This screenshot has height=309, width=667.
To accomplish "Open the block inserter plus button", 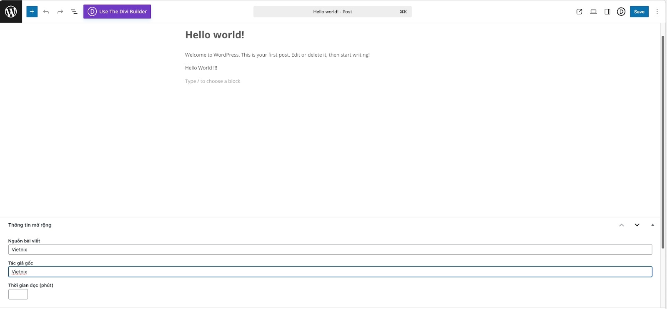I will [x=32, y=12].
